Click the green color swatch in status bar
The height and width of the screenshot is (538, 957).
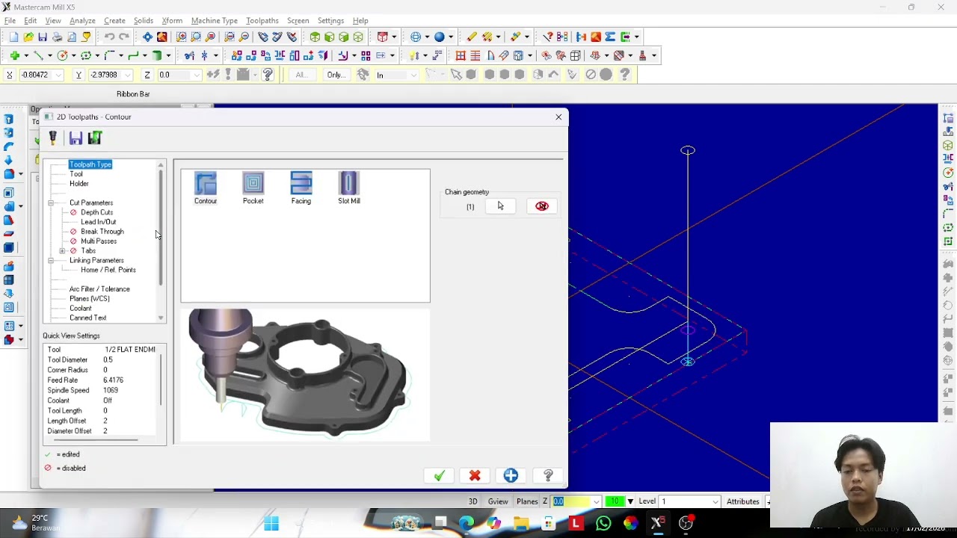click(615, 501)
